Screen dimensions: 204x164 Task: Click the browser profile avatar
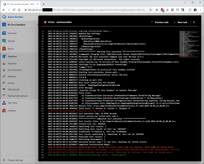[x=195, y=10]
